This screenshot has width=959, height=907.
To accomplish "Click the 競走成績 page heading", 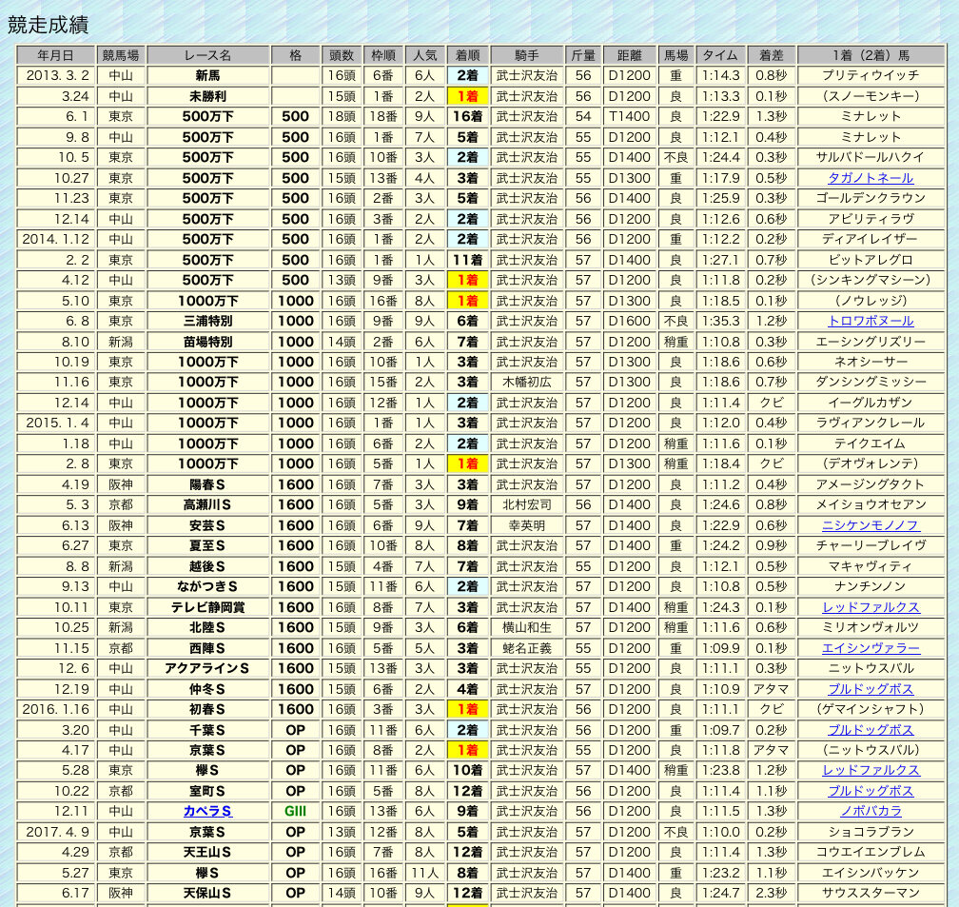I will (48, 25).
